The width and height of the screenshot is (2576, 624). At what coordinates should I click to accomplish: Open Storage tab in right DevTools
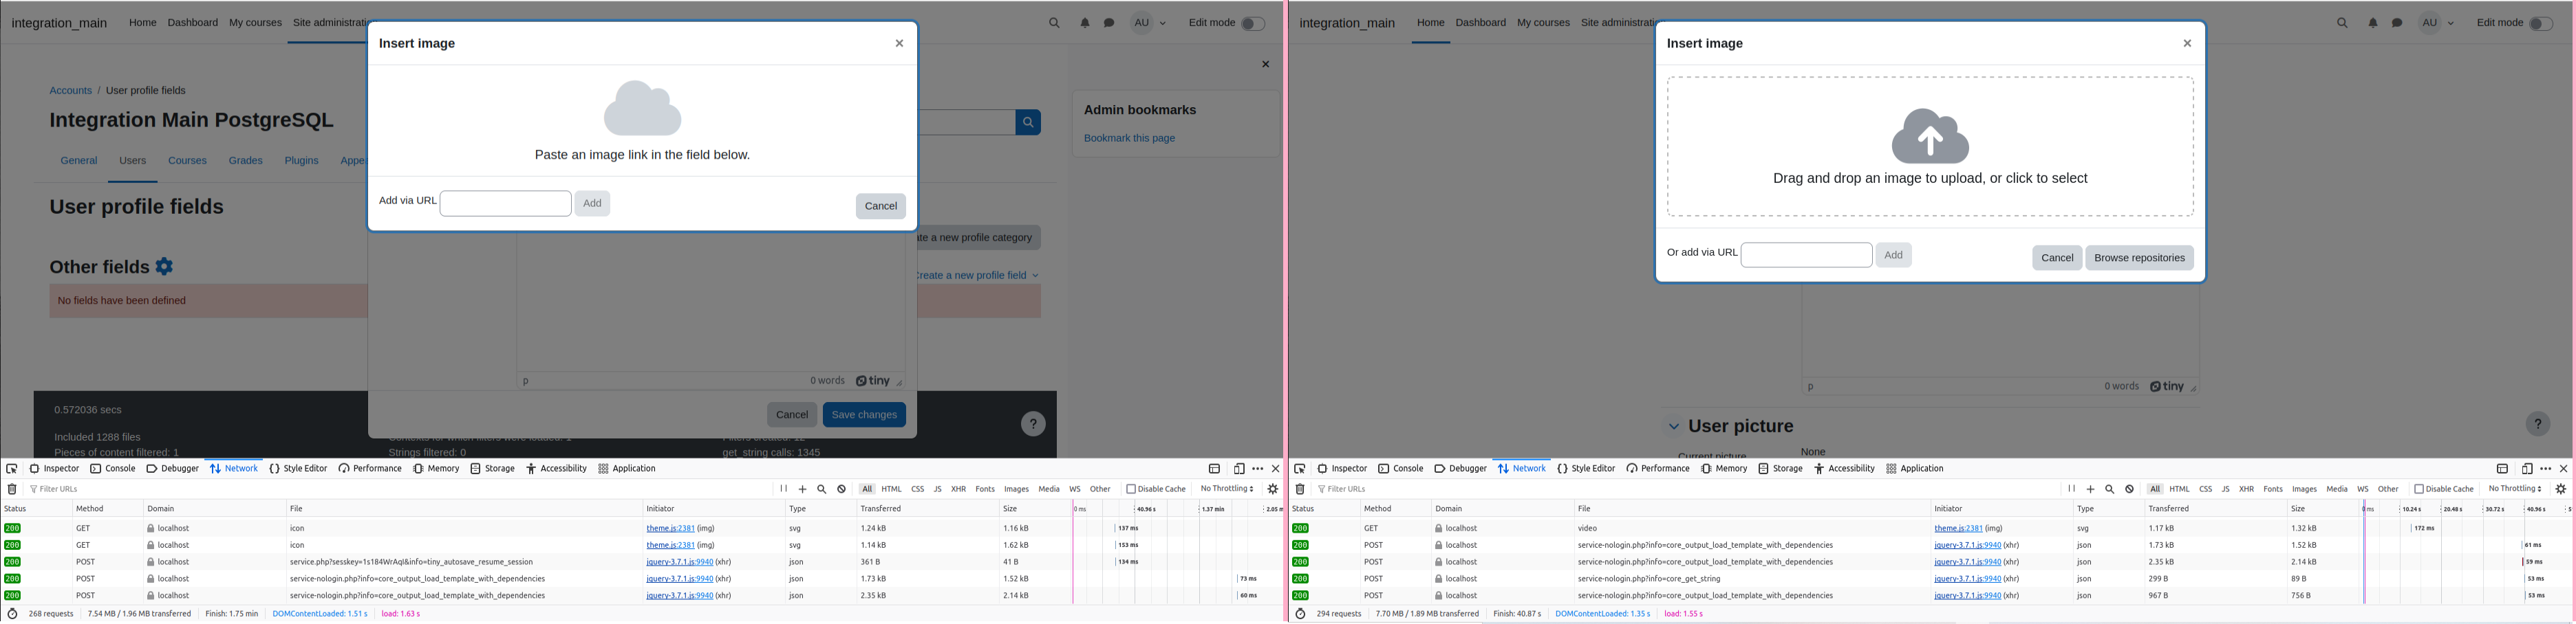[x=1781, y=469]
